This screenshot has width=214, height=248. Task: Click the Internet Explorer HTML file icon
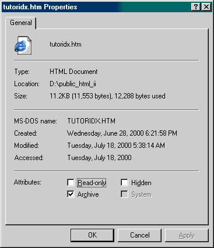(x=23, y=45)
